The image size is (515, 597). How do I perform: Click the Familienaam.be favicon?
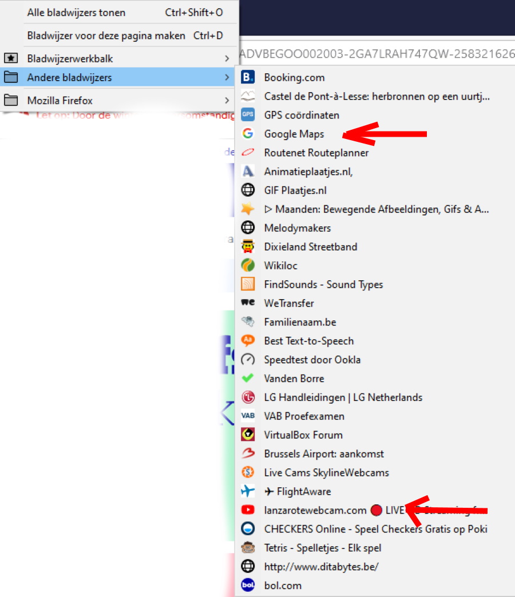[x=248, y=321]
